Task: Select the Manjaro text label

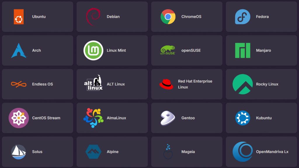Action: [264, 50]
